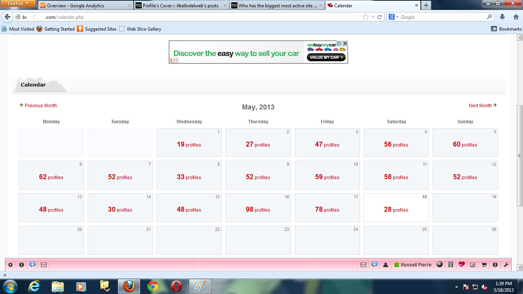Click the wrench icon in site toolbar
Viewport: 523px width, 294px height.
coord(506,265)
